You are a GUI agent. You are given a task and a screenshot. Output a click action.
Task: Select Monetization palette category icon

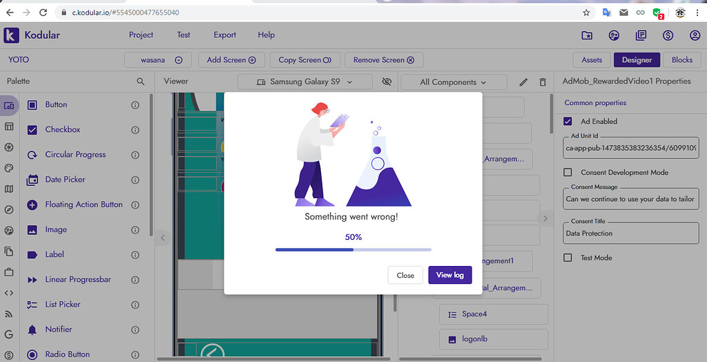click(x=9, y=355)
